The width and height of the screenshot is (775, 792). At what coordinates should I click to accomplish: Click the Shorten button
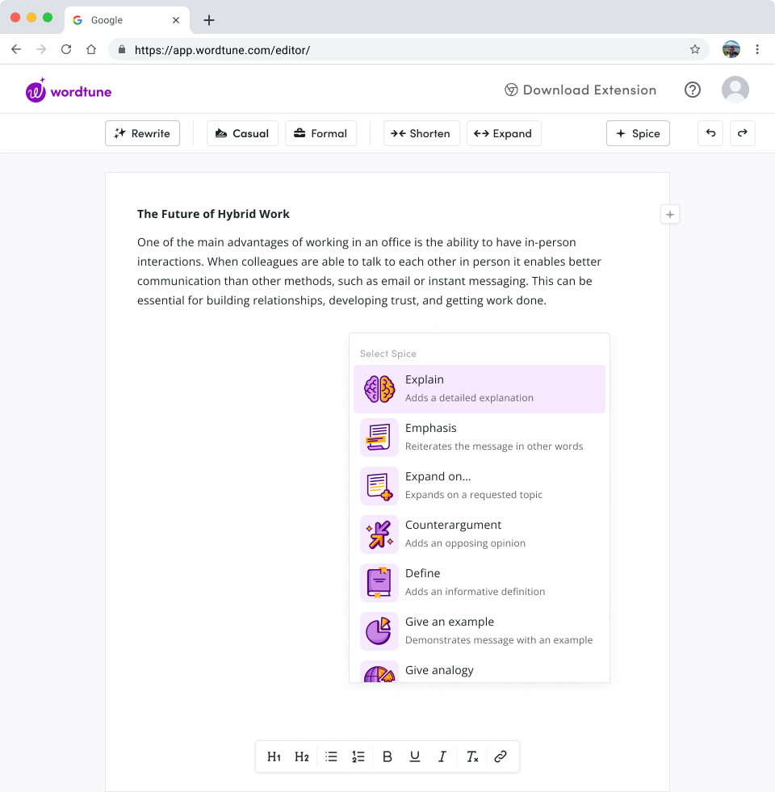pos(422,133)
